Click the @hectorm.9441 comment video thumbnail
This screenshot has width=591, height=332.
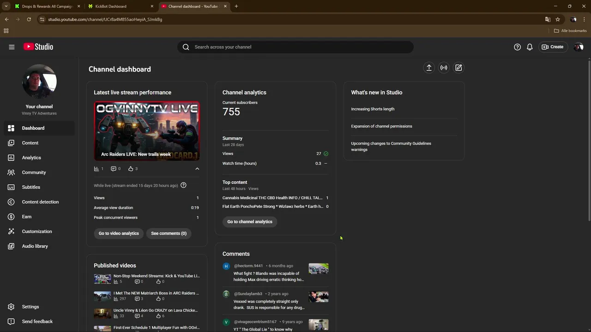[x=319, y=268]
